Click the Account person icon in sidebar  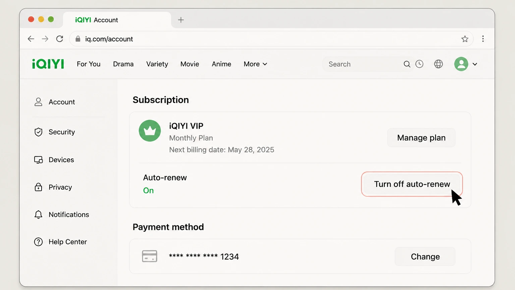39,102
